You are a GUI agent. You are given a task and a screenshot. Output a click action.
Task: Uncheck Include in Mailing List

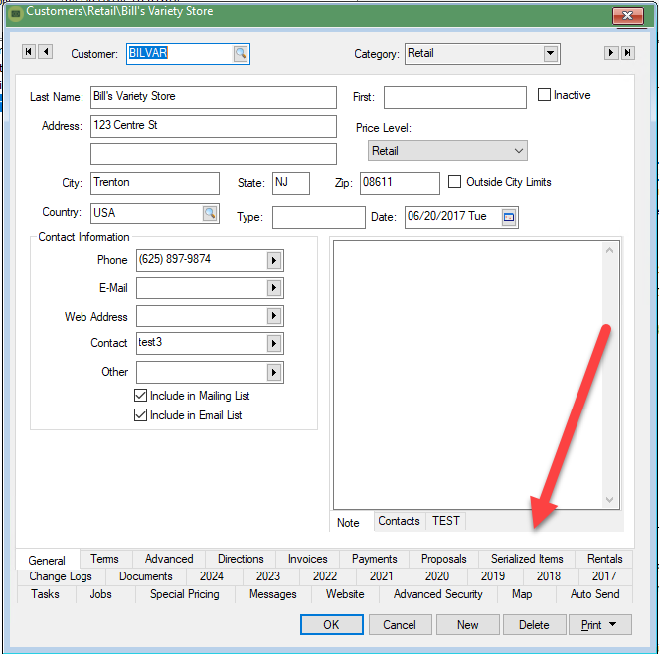pyautogui.click(x=141, y=396)
